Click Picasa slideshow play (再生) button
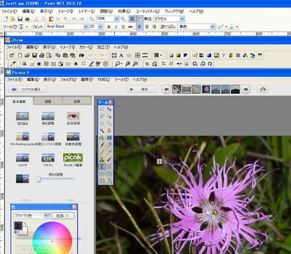Viewport: 291px width, 254px height. (142, 89)
